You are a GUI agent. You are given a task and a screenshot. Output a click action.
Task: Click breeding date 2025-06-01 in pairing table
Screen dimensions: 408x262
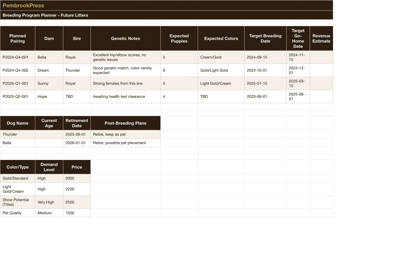(x=265, y=96)
